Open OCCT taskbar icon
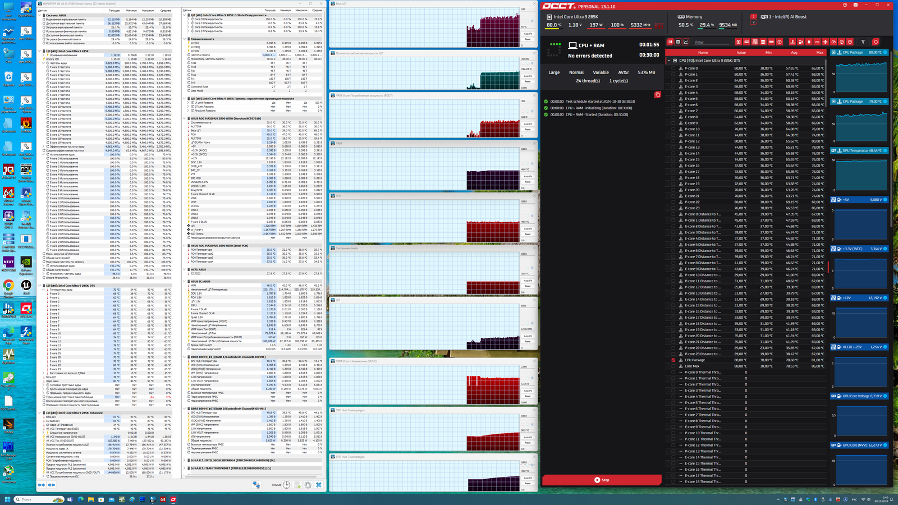This screenshot has width=898, height=505. point(173,499)
